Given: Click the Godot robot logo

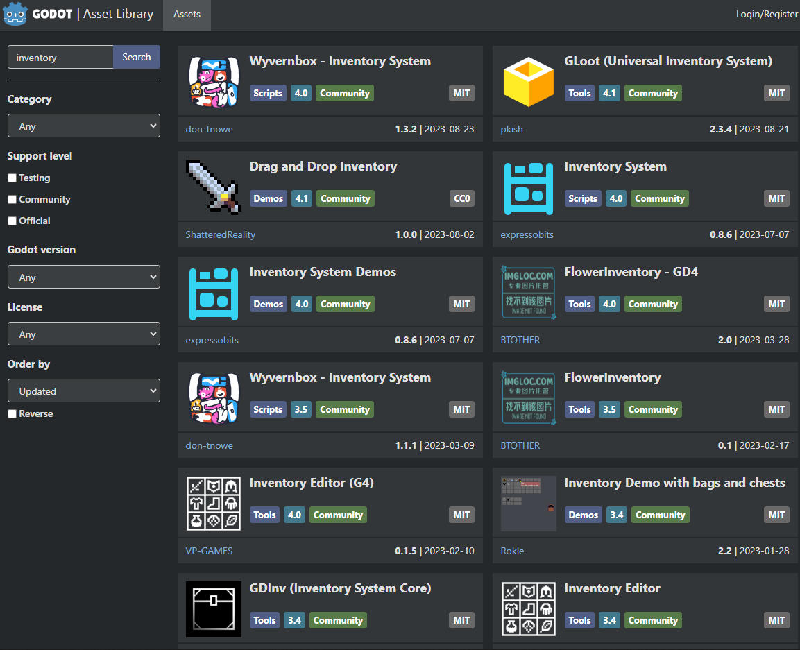Looking at the screenshot, I should coord(15,14).
